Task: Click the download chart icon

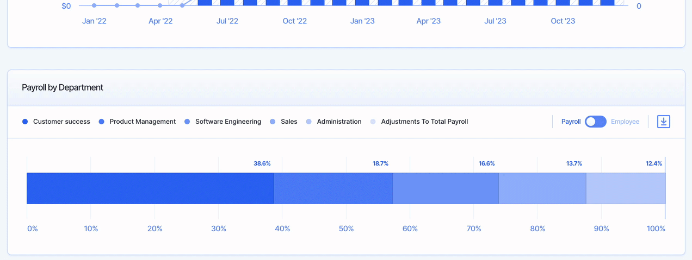Action: point(663,122)
